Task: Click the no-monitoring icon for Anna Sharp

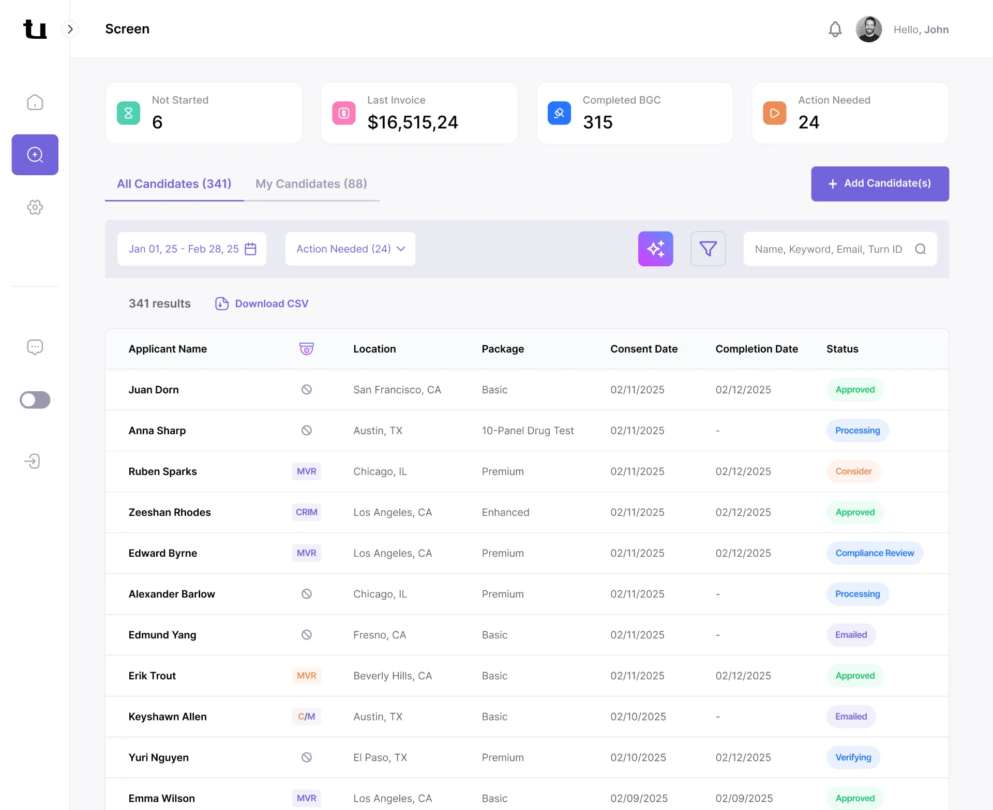Action: [306, 430]
